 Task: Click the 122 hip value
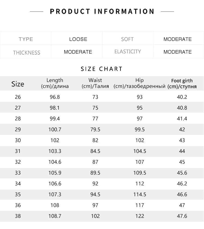coord(140,216)
